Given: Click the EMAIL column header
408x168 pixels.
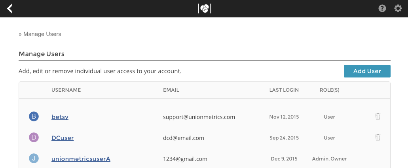Looking at the screenshot, I should click(x=171, y=90).
